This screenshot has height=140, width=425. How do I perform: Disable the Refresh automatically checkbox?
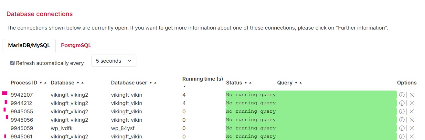coord(13,63)
